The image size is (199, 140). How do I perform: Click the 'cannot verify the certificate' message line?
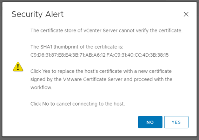(106, 31)
